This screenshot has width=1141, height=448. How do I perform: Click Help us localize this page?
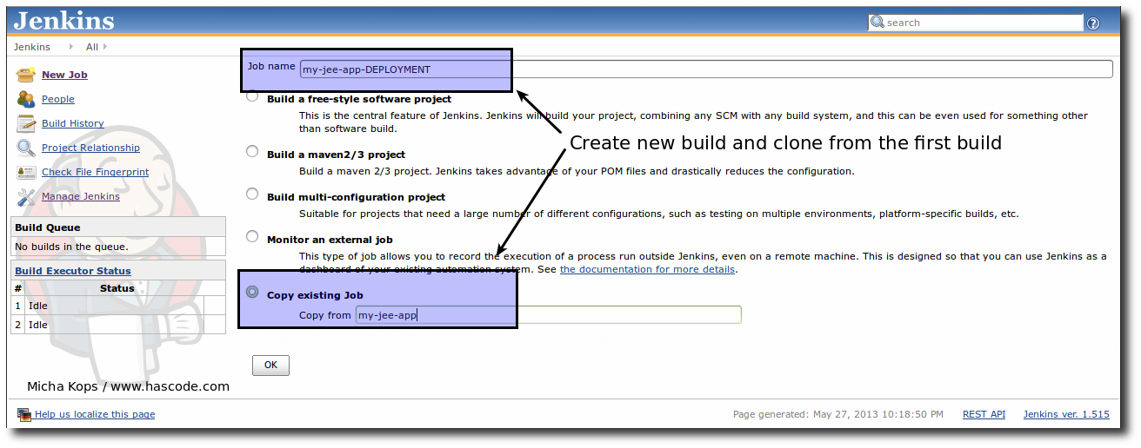(95, 414)
